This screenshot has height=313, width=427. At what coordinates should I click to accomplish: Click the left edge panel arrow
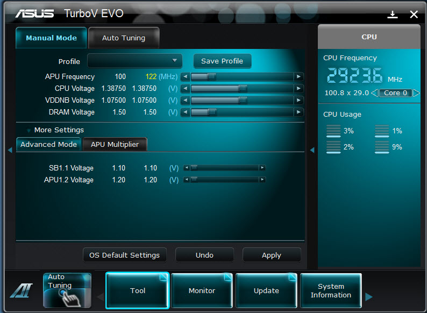10,150
